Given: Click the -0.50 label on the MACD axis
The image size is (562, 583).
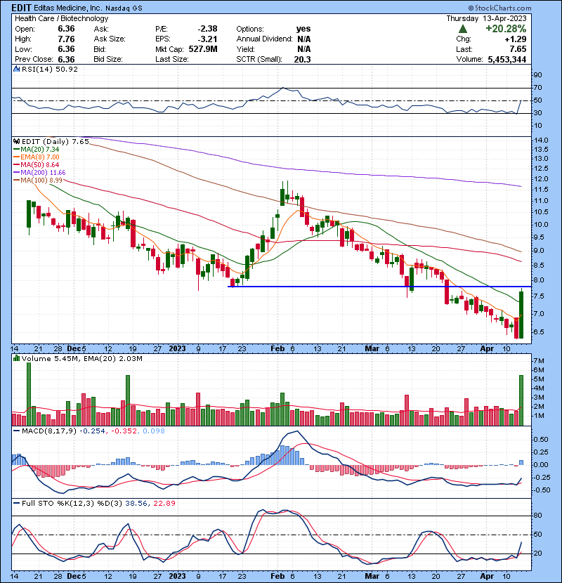Looking at the screenshot, I should pos(540,490).
